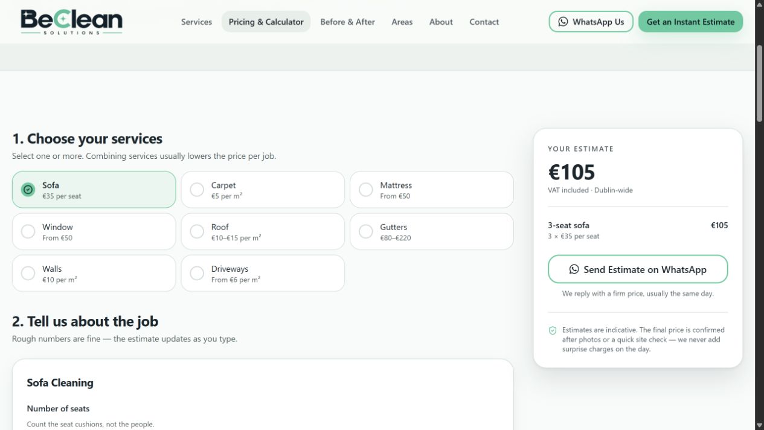Viewport: 764px width, 430px height.
Task: Click 'YOUR ESTIMATE' label
Action: (x=580, y=149)
